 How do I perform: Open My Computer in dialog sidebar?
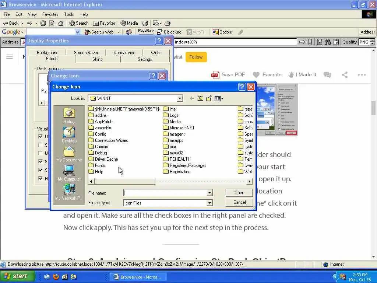[x=69, y=173]
